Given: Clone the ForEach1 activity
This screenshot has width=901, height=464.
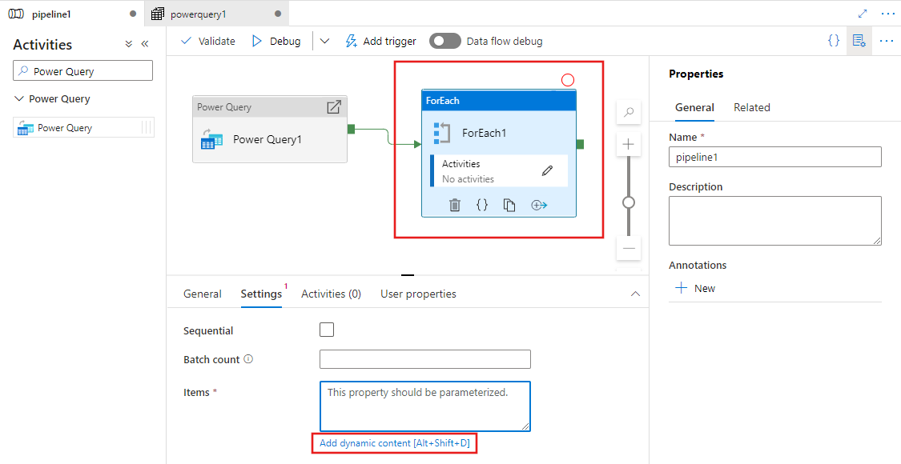Looking at the screenshot, I should (509, 205).
